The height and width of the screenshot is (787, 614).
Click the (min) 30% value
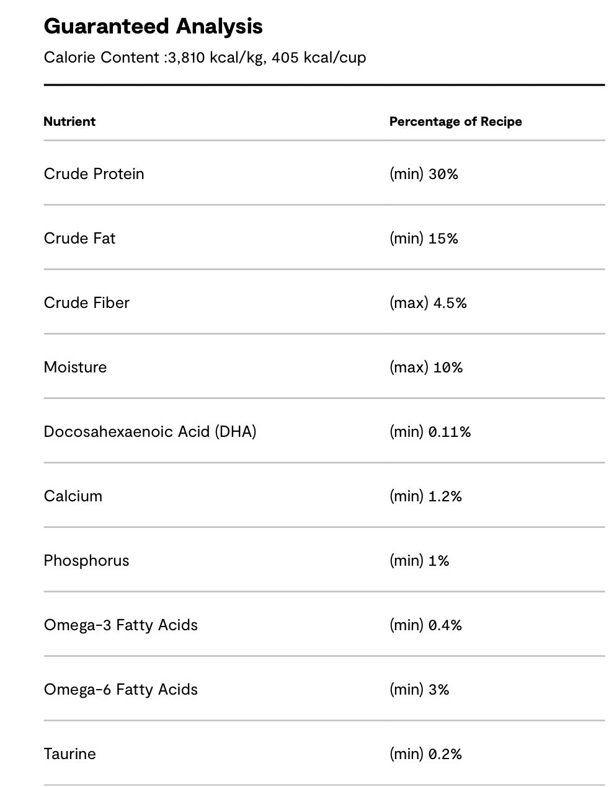pyautogui.click(x=424, y=174)
